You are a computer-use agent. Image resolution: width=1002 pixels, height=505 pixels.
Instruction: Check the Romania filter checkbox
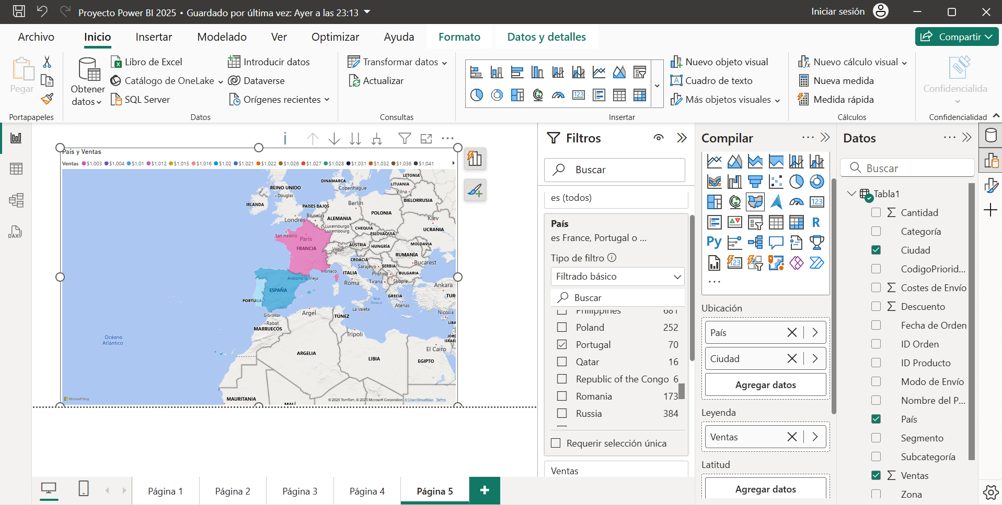[562, 396]
